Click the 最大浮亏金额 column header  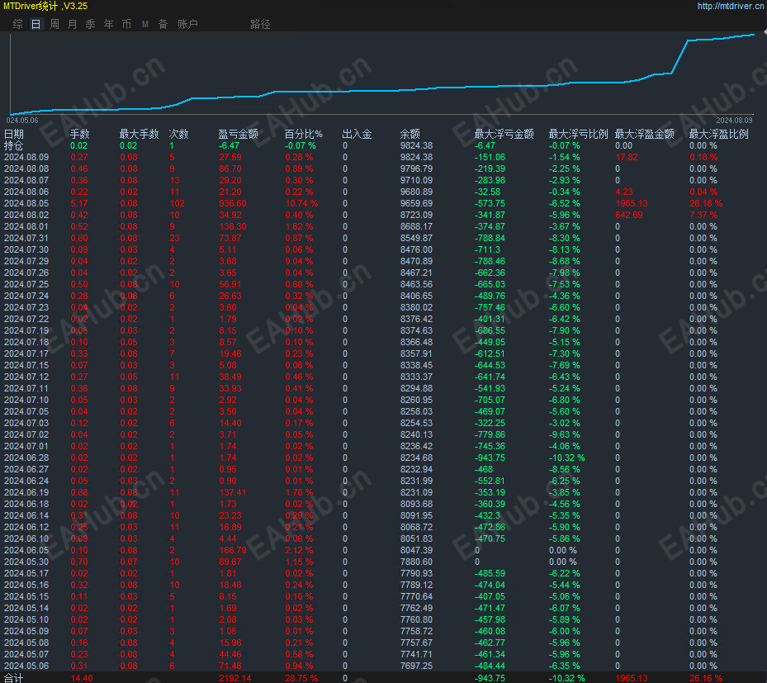click(x=504, y=134)
